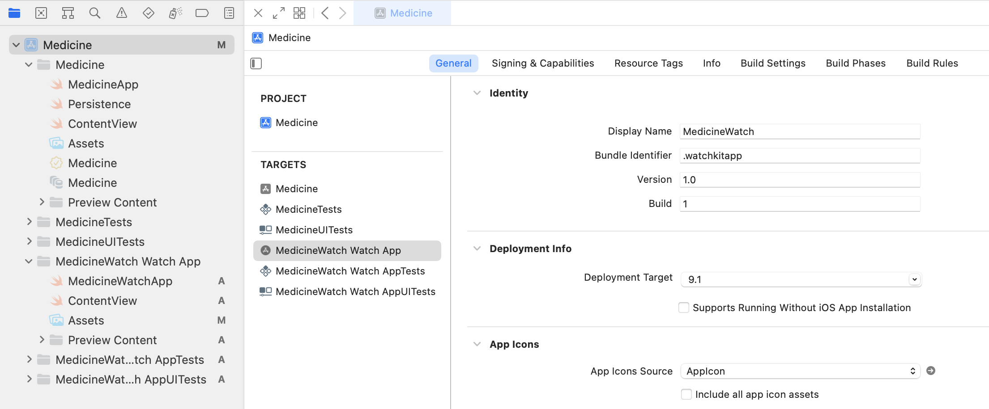
Task: Click arrow beside App Icons Source
Action: (x=930, y=371)
